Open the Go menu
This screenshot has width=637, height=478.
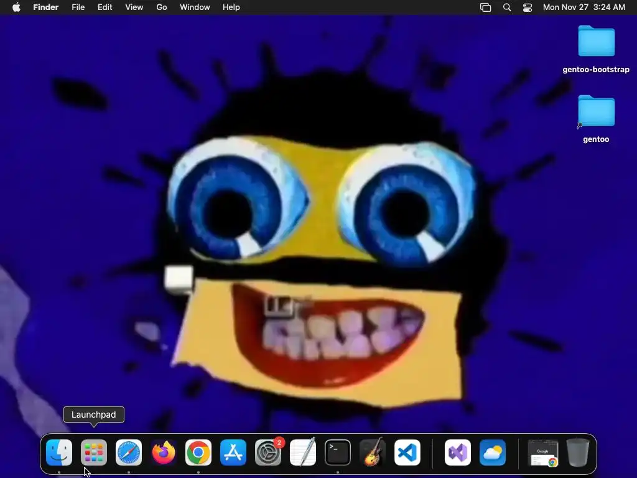click(x=162, y=7)
